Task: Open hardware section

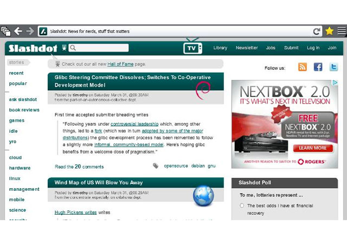Action: pyautogui.click(x=20, y=168)
